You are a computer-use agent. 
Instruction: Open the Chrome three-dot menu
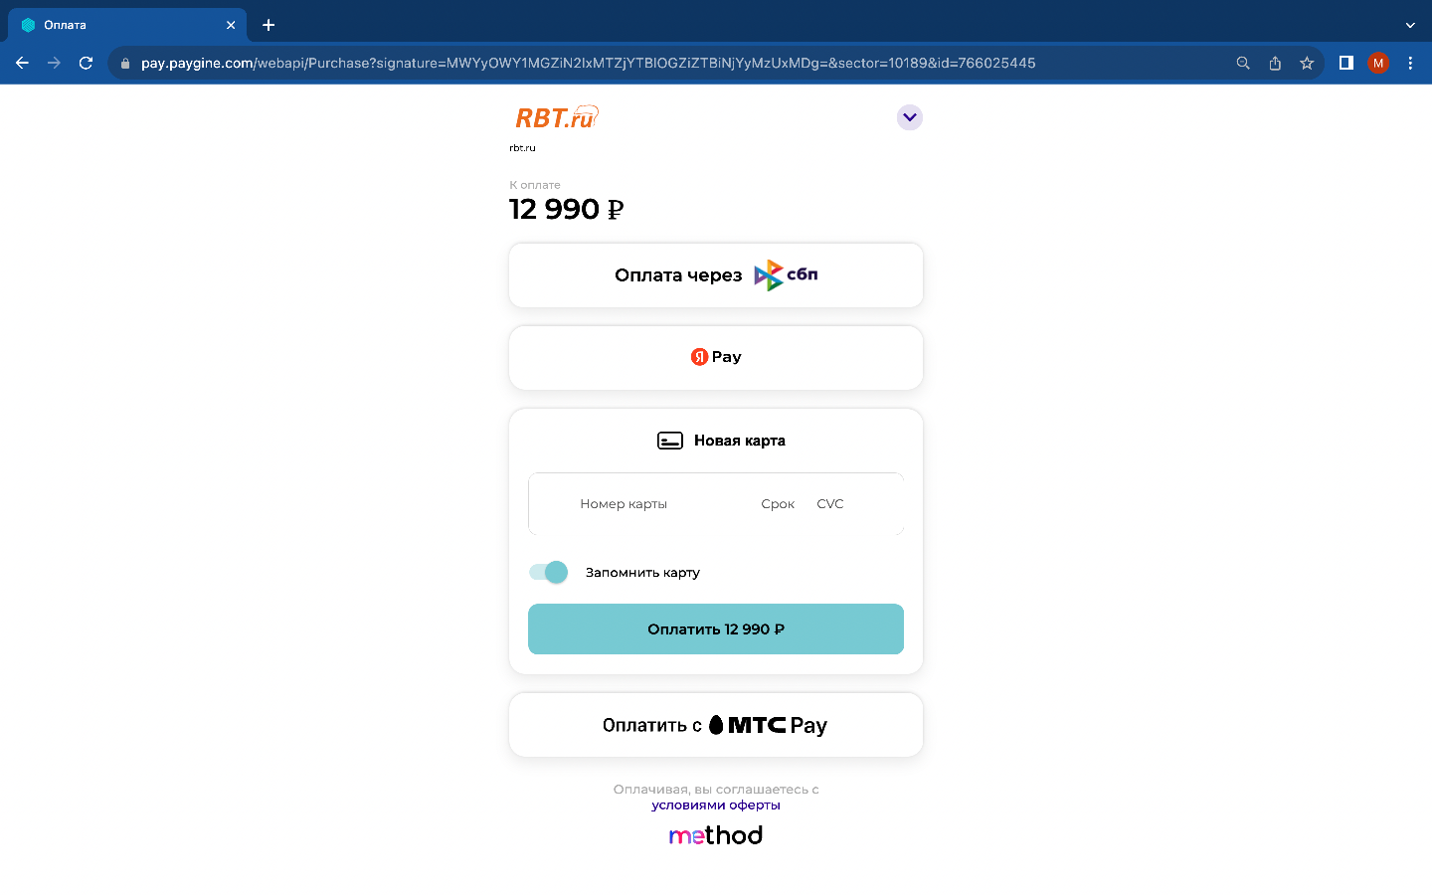(x=1410, y=63)
